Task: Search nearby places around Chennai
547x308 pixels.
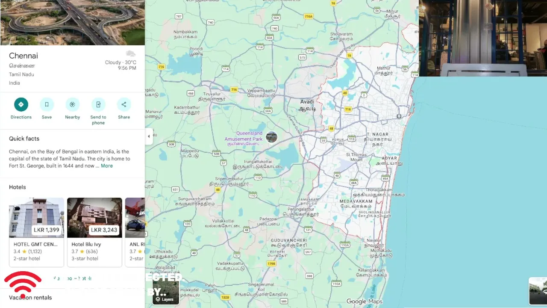Action: coord(72,104)
